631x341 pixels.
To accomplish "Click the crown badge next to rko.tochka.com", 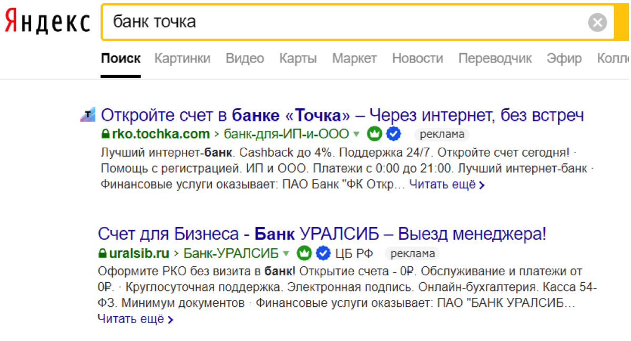I will pyautogui.click(x=374, y=134).
